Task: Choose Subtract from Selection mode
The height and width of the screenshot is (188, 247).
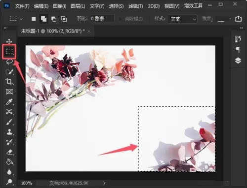Action: pyautogui.click(x=54, y=19)
